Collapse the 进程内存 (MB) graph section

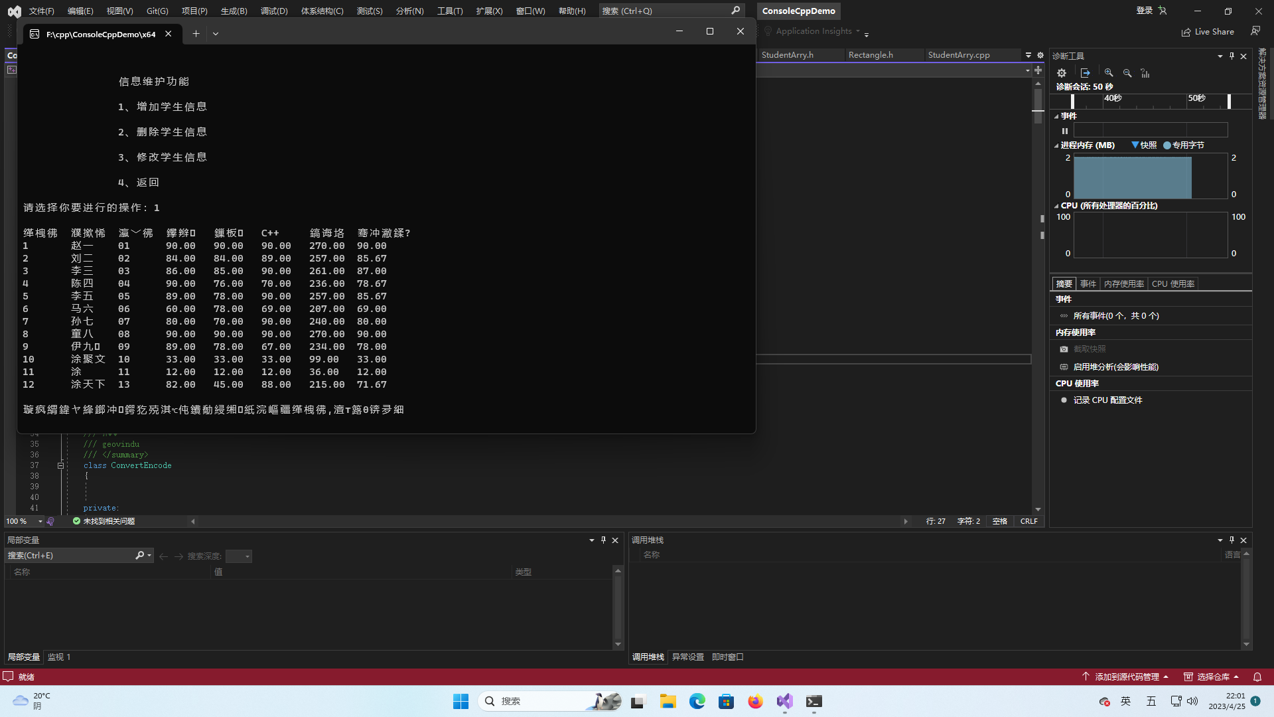pos(1056,145)
